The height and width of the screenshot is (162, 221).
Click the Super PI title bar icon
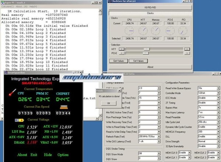[2, 2]
